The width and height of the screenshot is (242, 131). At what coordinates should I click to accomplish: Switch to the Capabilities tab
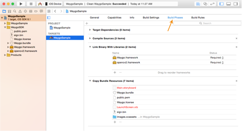pos(114,17)
